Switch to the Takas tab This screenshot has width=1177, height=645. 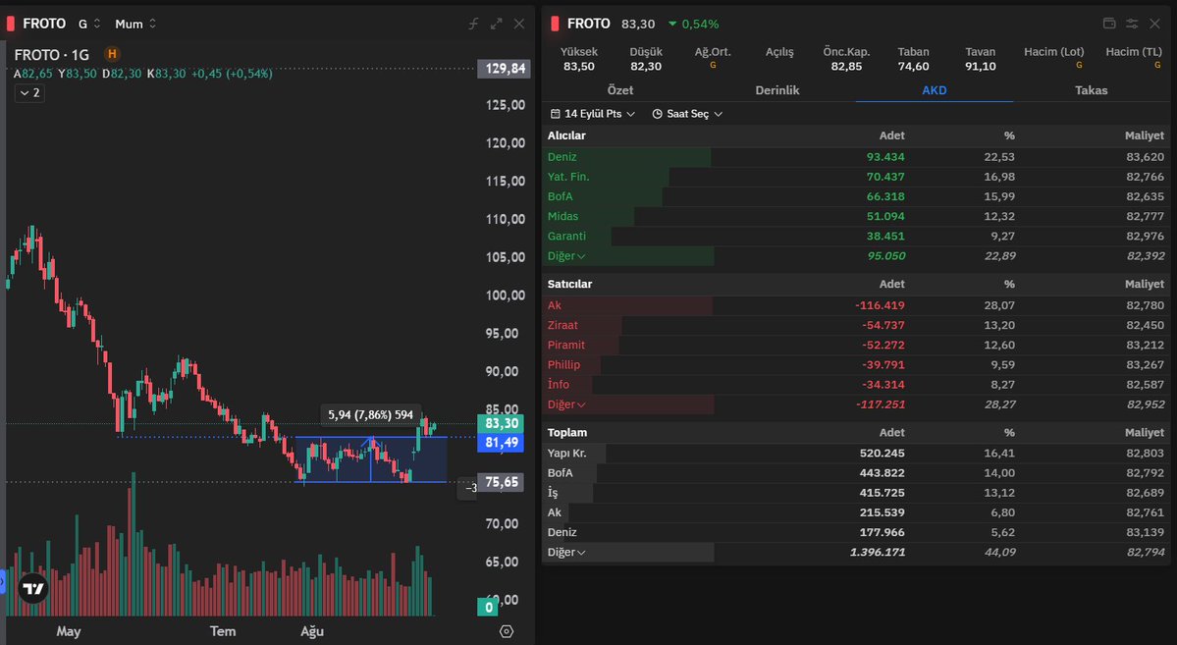1091,90
